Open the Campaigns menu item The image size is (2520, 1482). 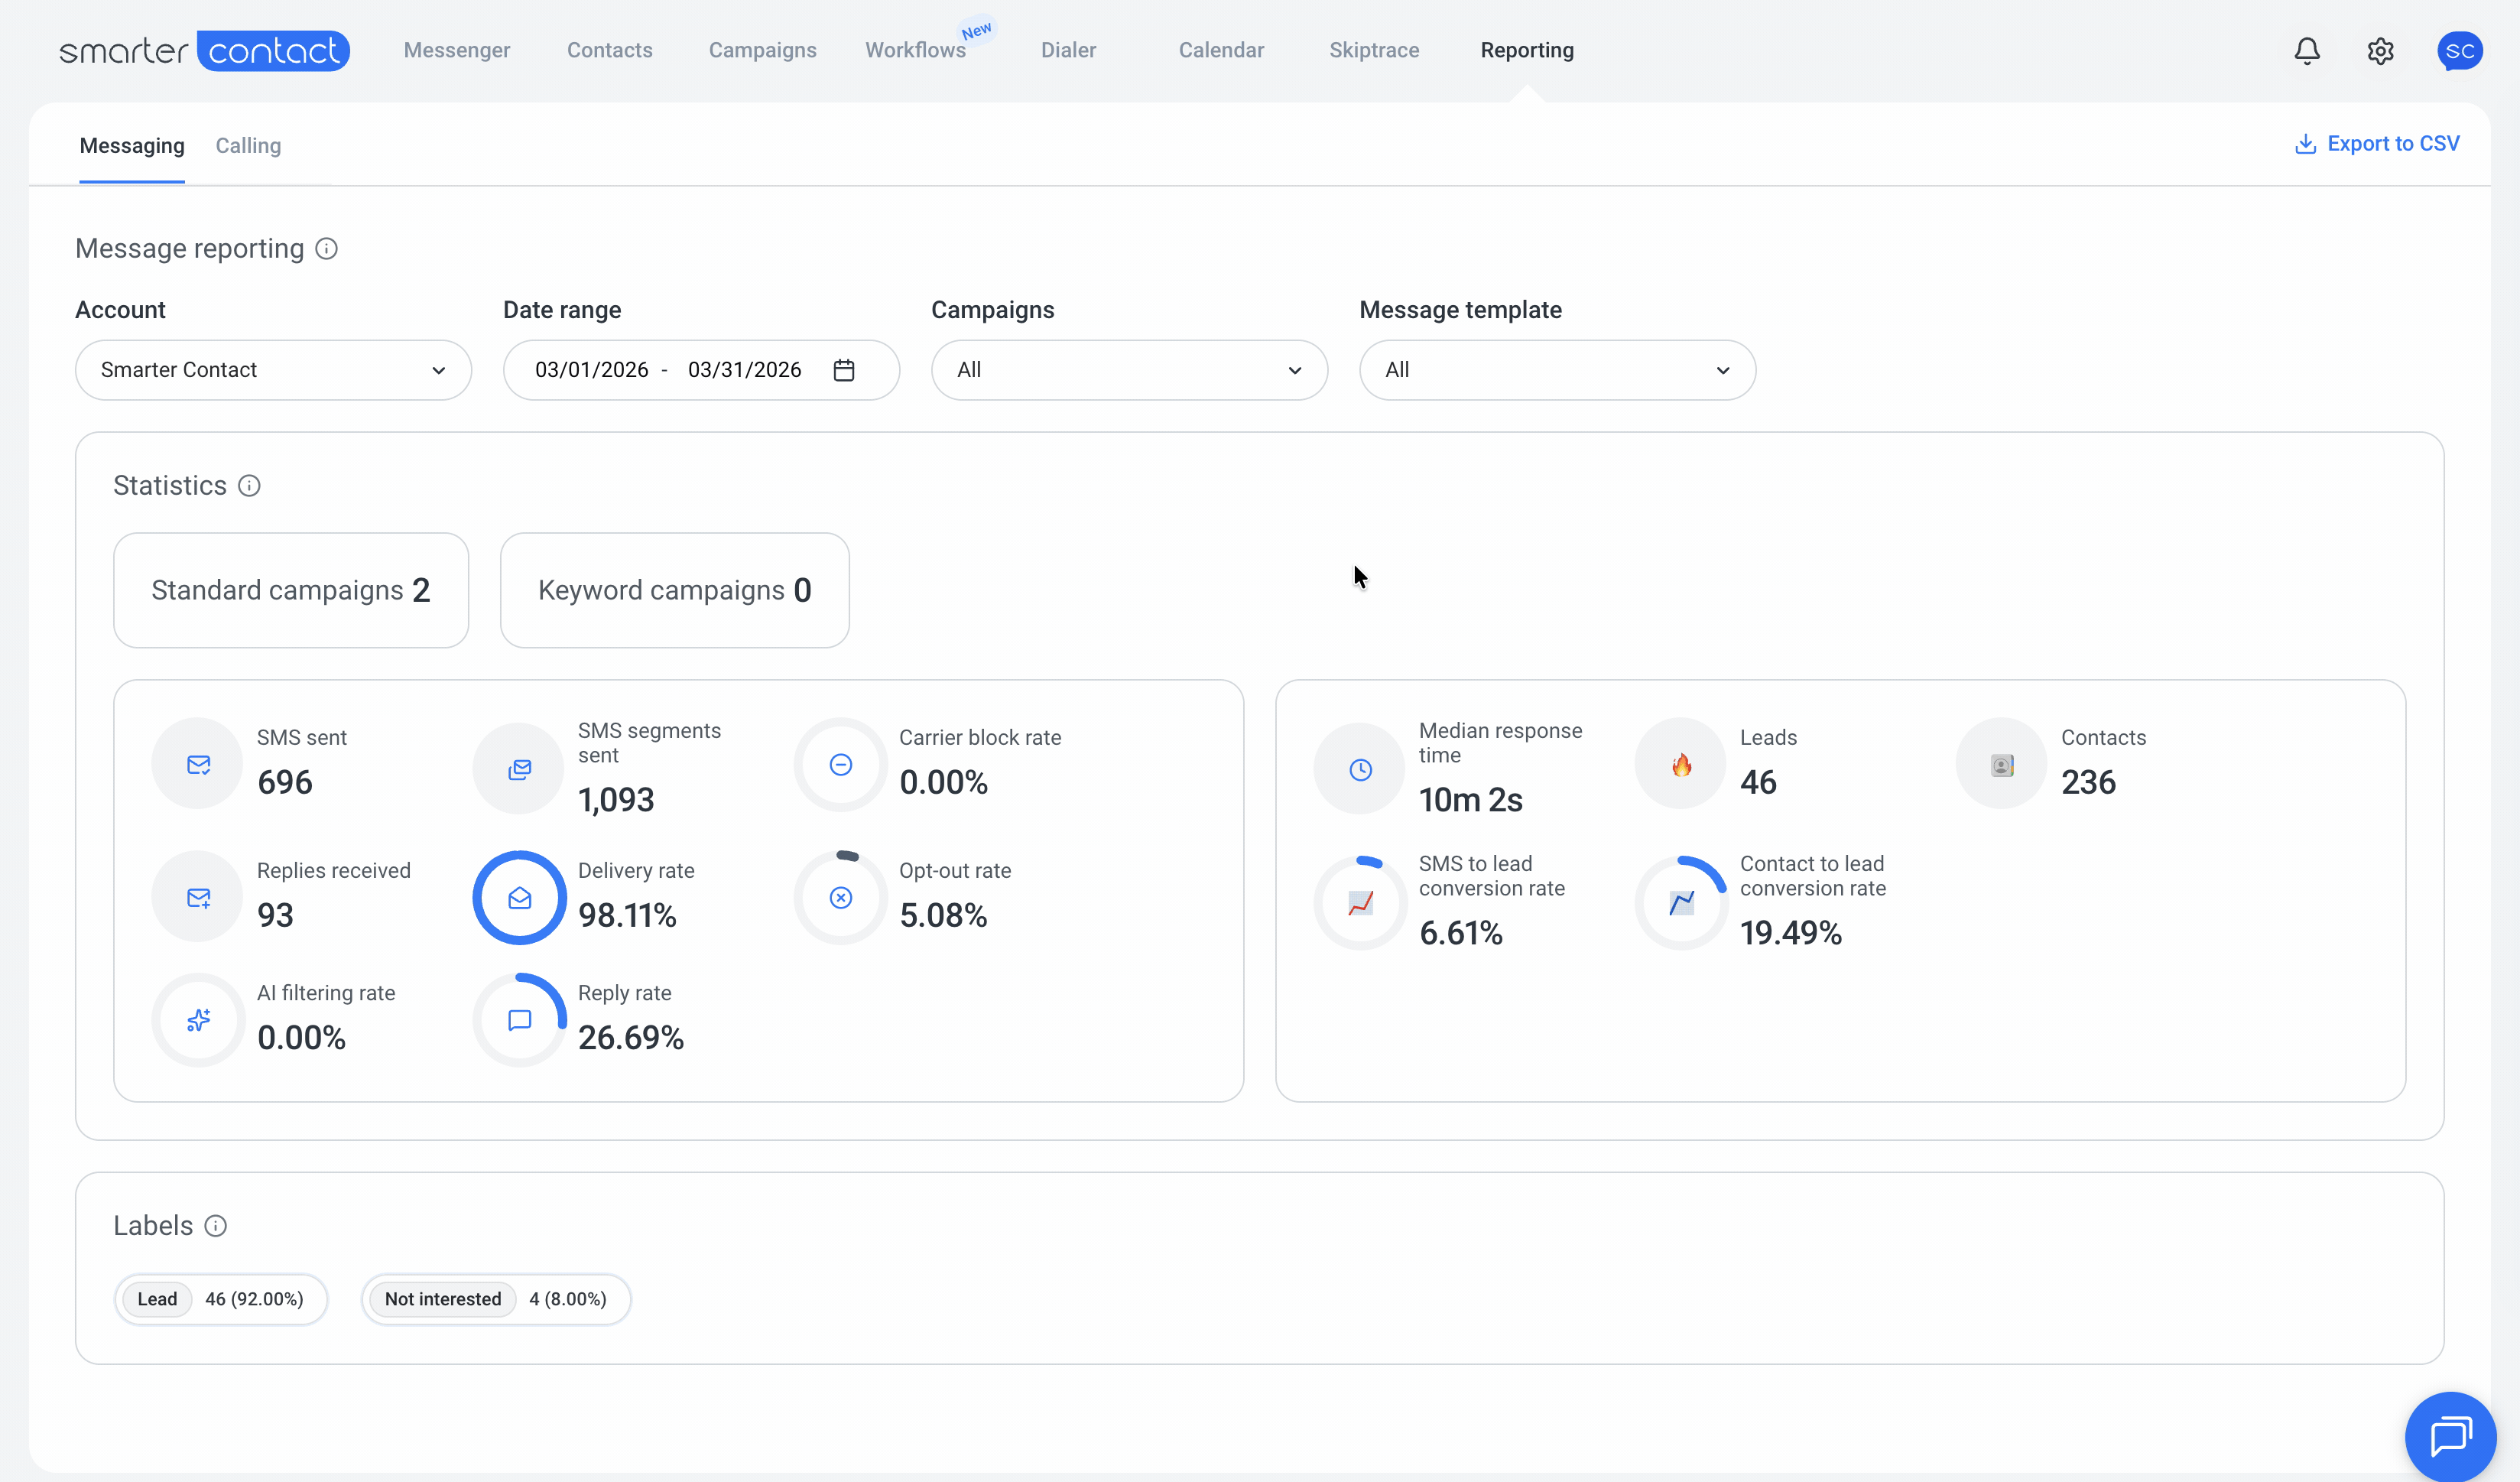click(x=762, y=50)
